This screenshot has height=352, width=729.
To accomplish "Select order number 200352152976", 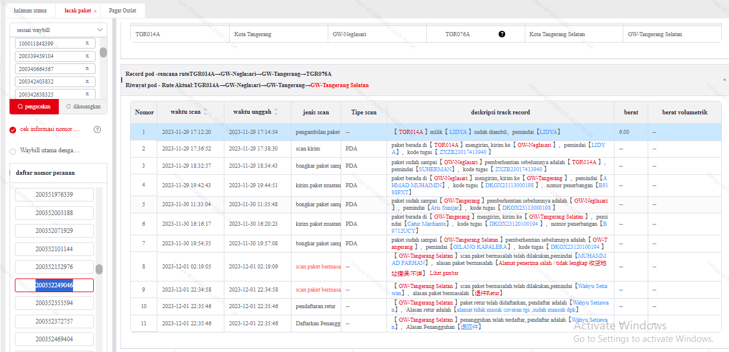I will [x=54, y=267].
